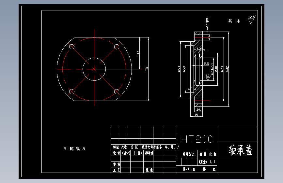Click the ø7 hole callout text

coord(207,25)
